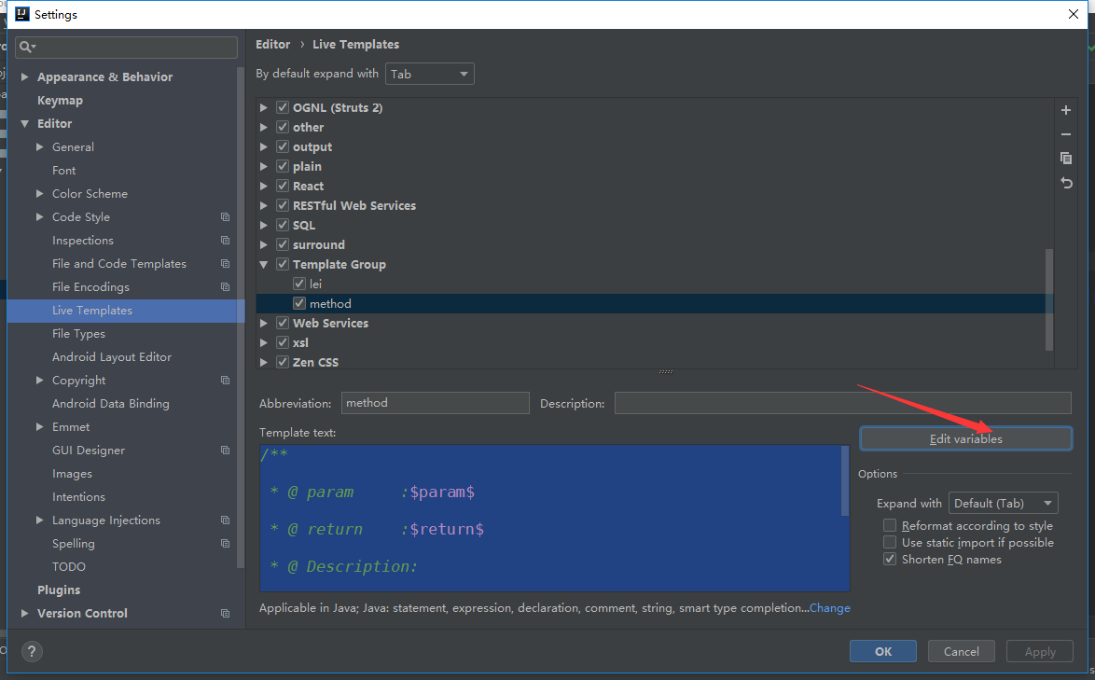Toggle the SQL group checkbox
1095x680 pixels.
(283, 225)
